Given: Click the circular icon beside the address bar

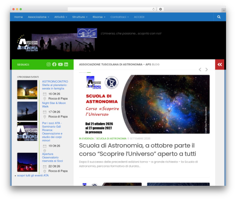Looking at the screenshot, I should (x=160, y=9).
